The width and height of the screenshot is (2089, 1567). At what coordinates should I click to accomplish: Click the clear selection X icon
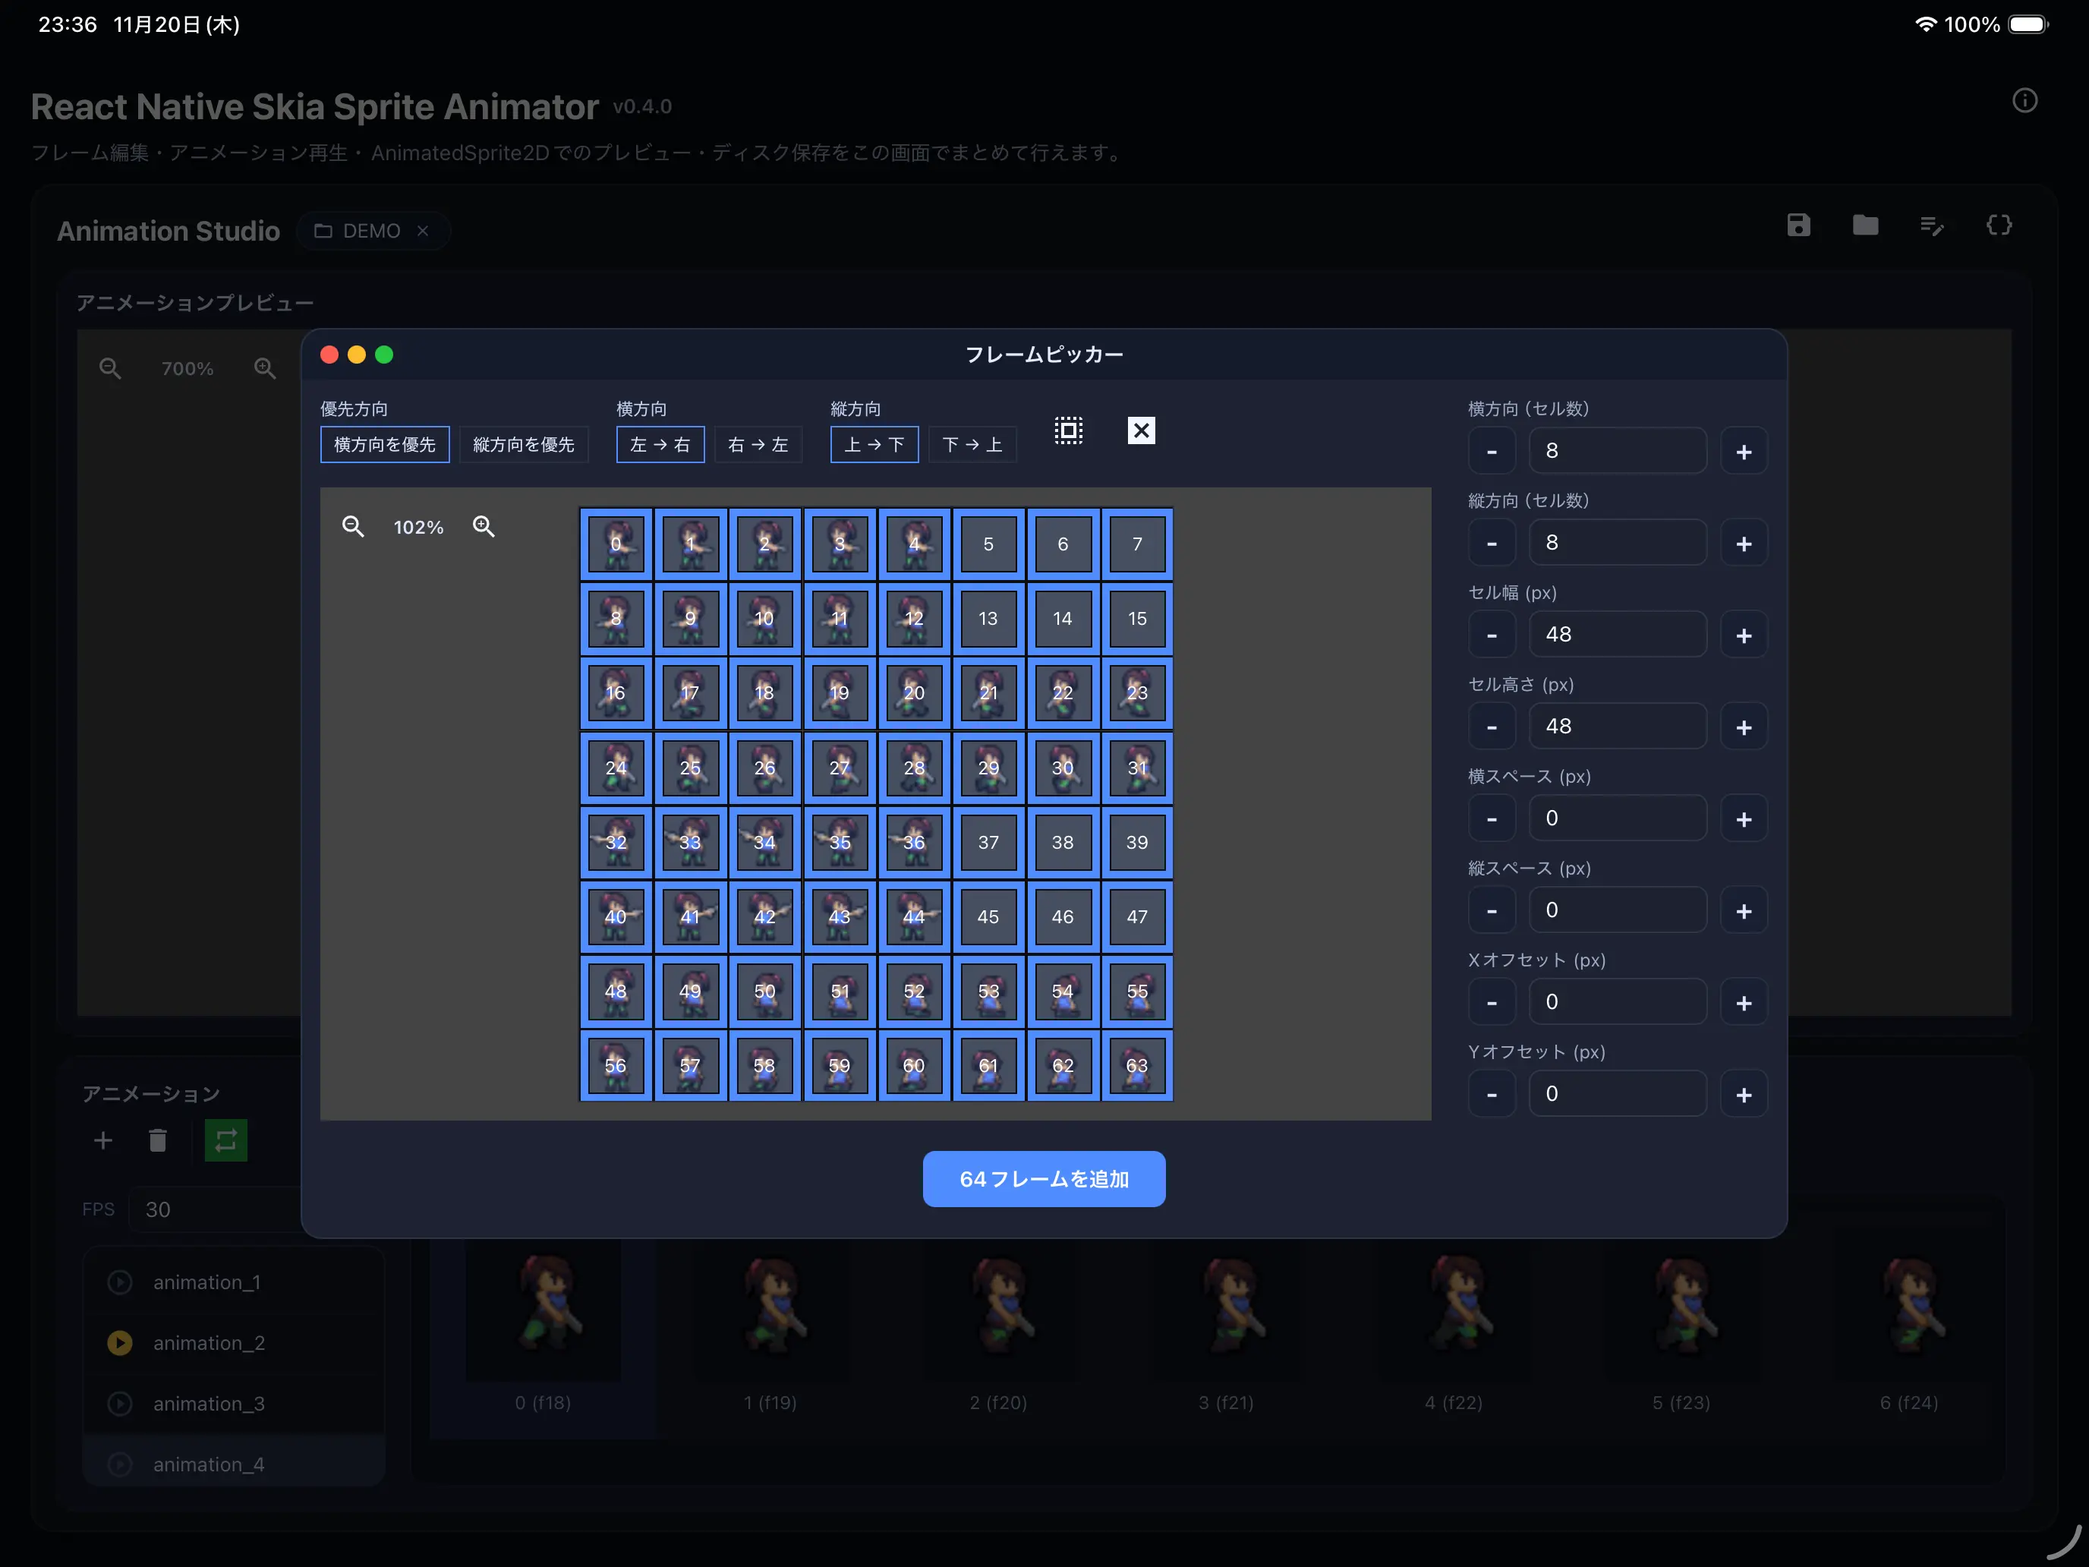point(1141,430)
